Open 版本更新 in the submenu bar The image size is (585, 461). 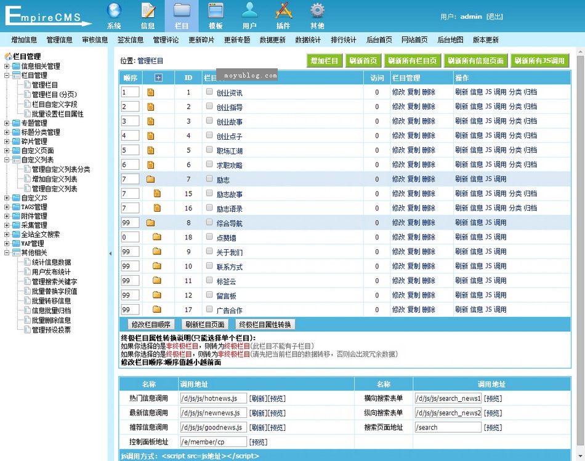click(486, 40)
